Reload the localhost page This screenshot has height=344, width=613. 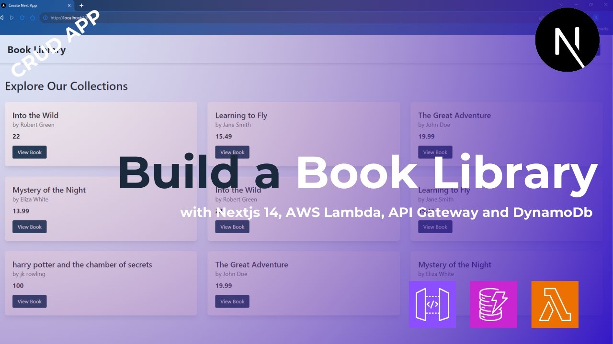click(x=22, y=18)
